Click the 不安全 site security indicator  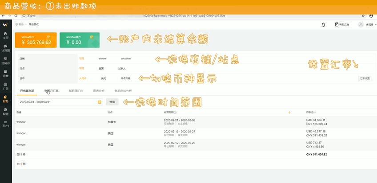tap(29, 16)
